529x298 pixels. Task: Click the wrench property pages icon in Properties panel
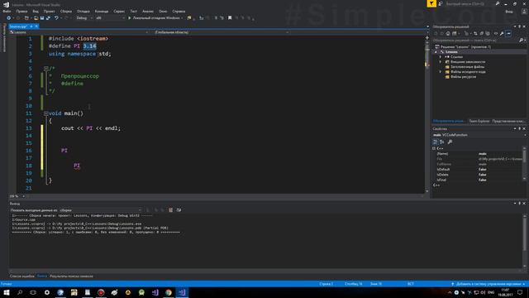tap(450, 142)
